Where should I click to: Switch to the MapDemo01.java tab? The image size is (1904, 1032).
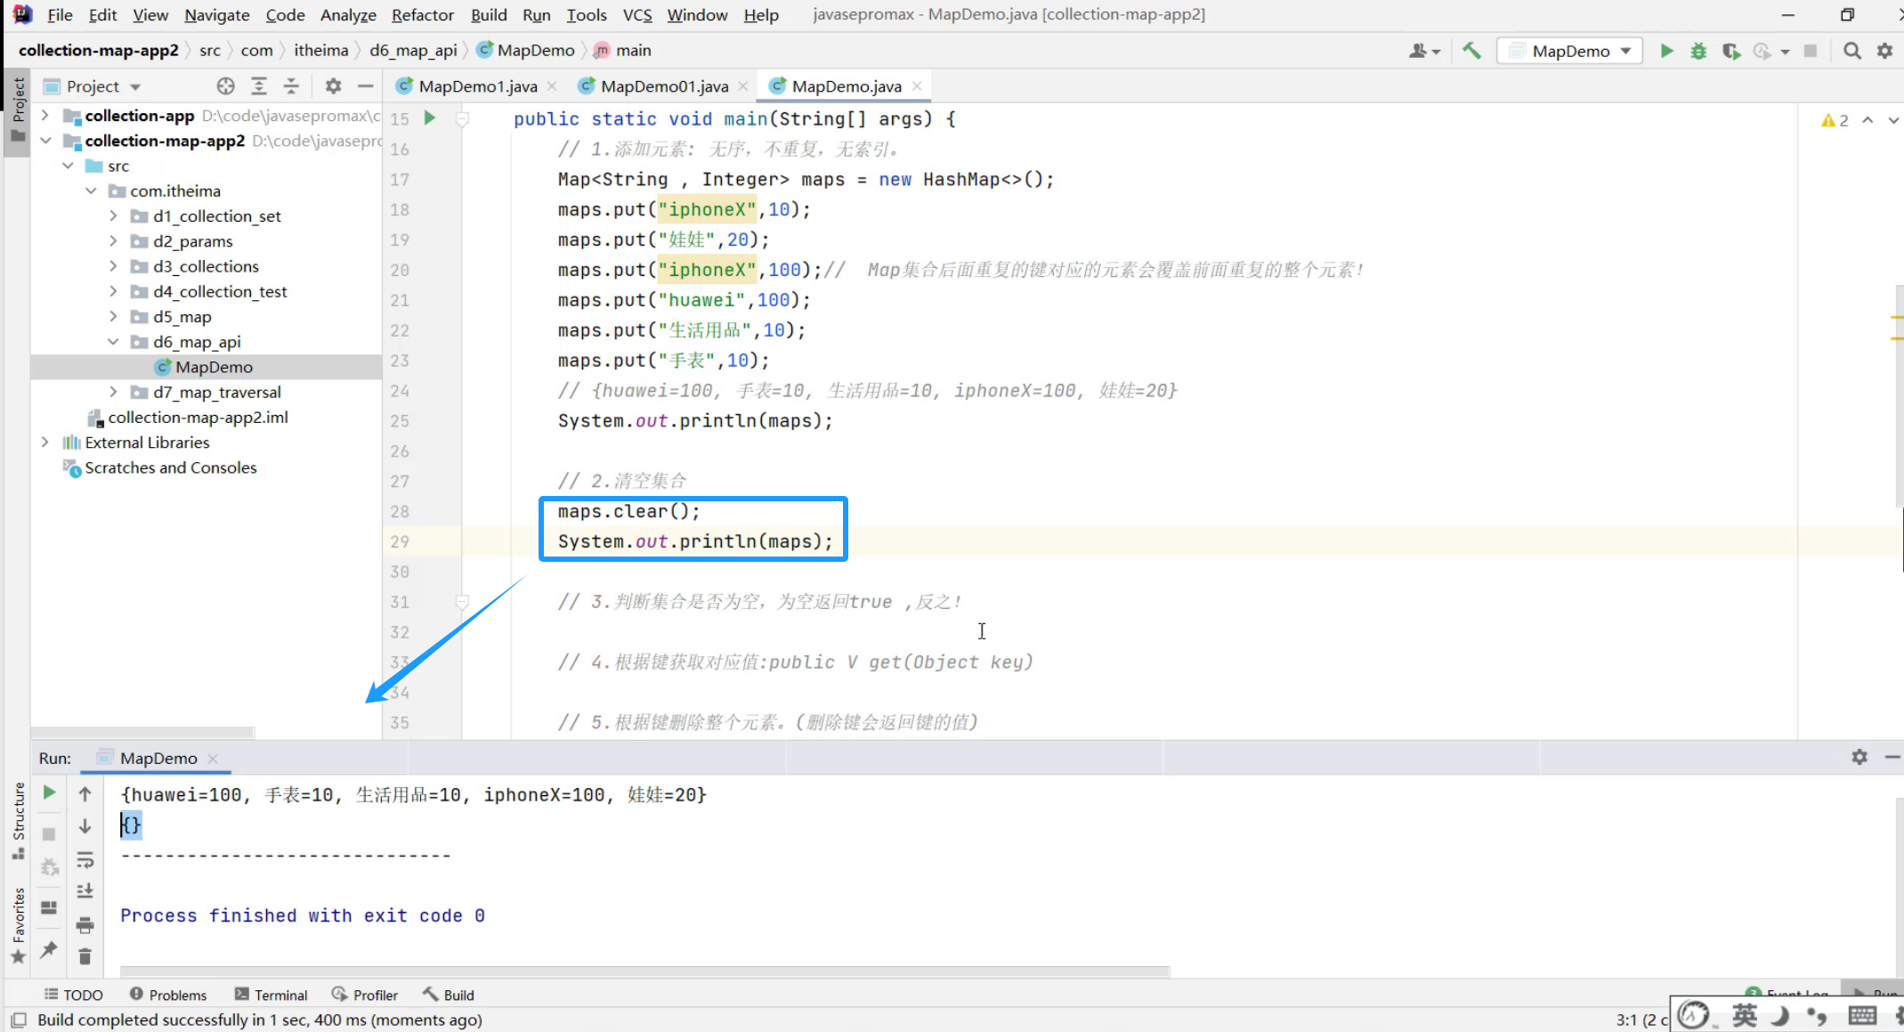663,86
